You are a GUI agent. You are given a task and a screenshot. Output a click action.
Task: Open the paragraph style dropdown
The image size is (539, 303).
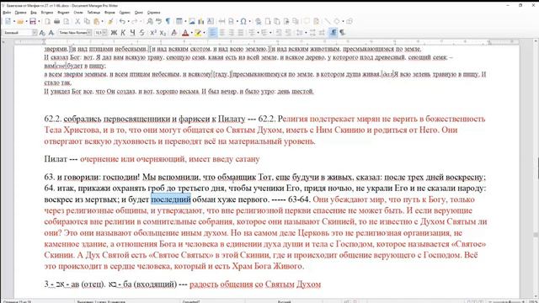[x=35, y=33]
